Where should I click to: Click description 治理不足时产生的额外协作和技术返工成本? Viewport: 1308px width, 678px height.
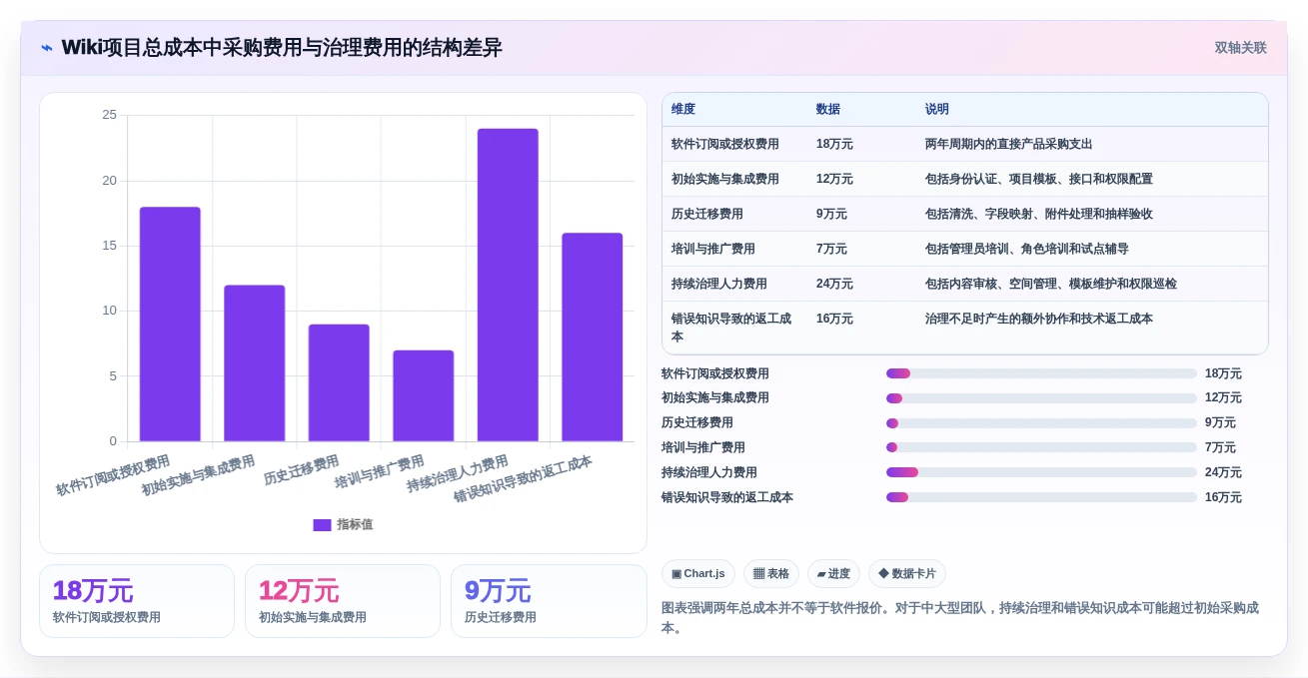(1039, 319)
